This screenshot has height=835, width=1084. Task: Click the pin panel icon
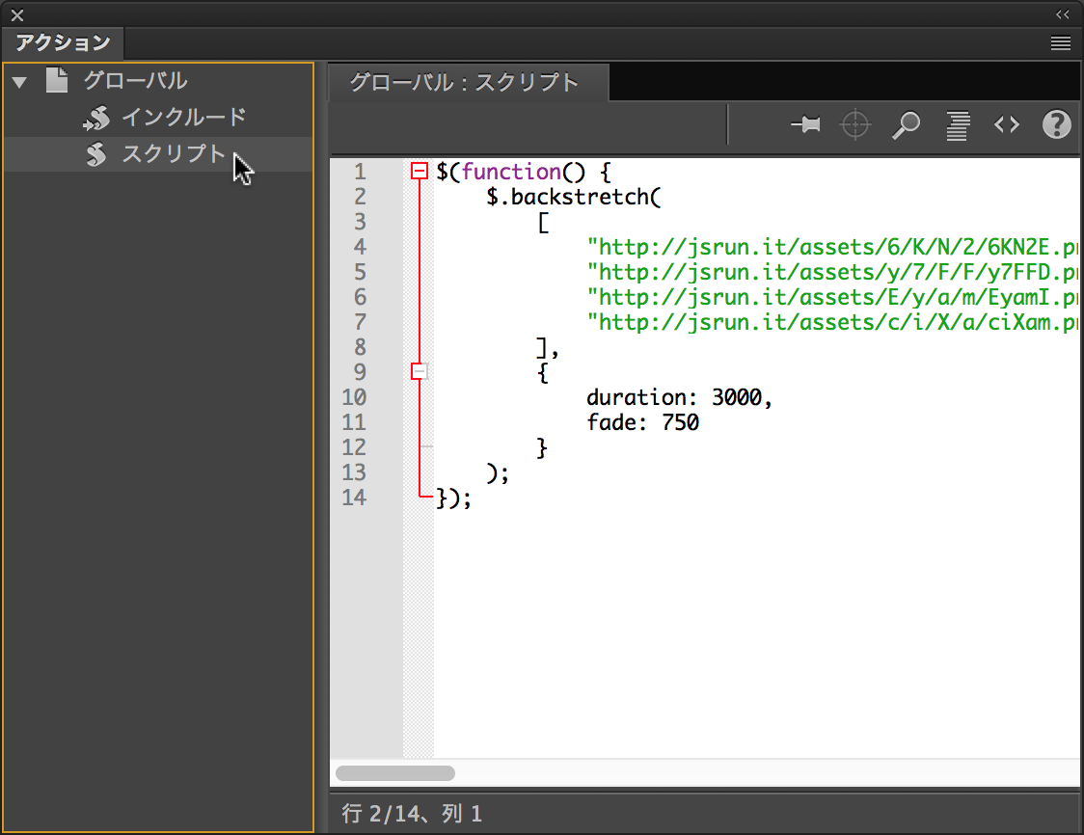pyautogui.click(x=805, y=125)
